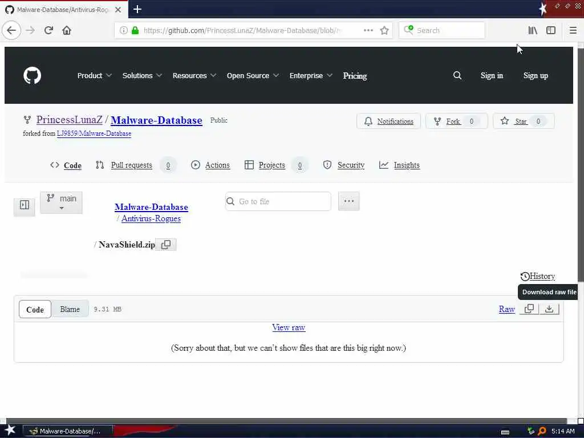Click Star button
The height and width of the screenshot is (438, 584).
[524, 121]
